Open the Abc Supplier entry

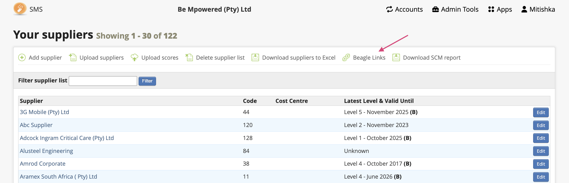coord(36,125)
